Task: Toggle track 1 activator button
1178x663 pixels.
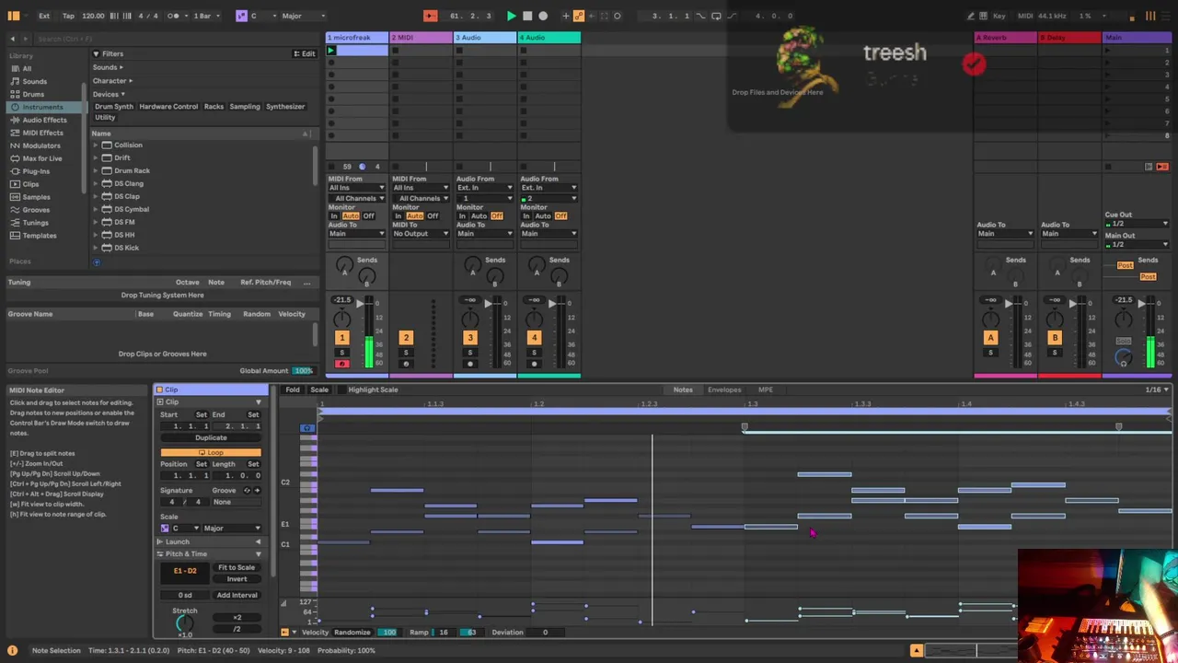Action: [341, 338]
